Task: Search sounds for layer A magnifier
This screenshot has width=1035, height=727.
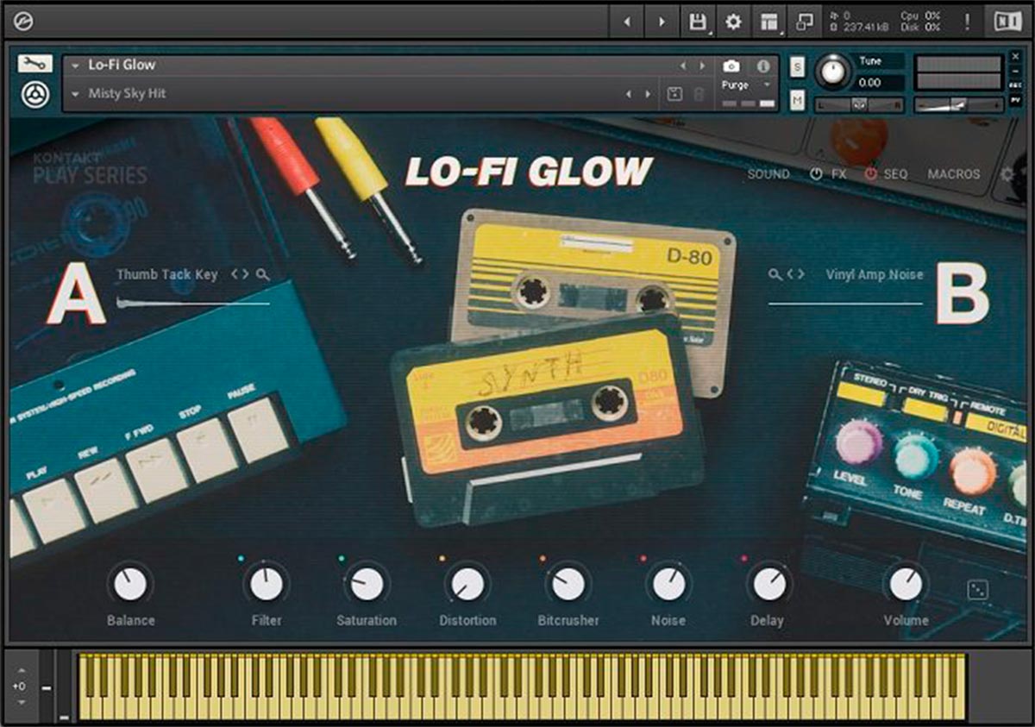Action: pyautogui.click(x=263, y=274)
